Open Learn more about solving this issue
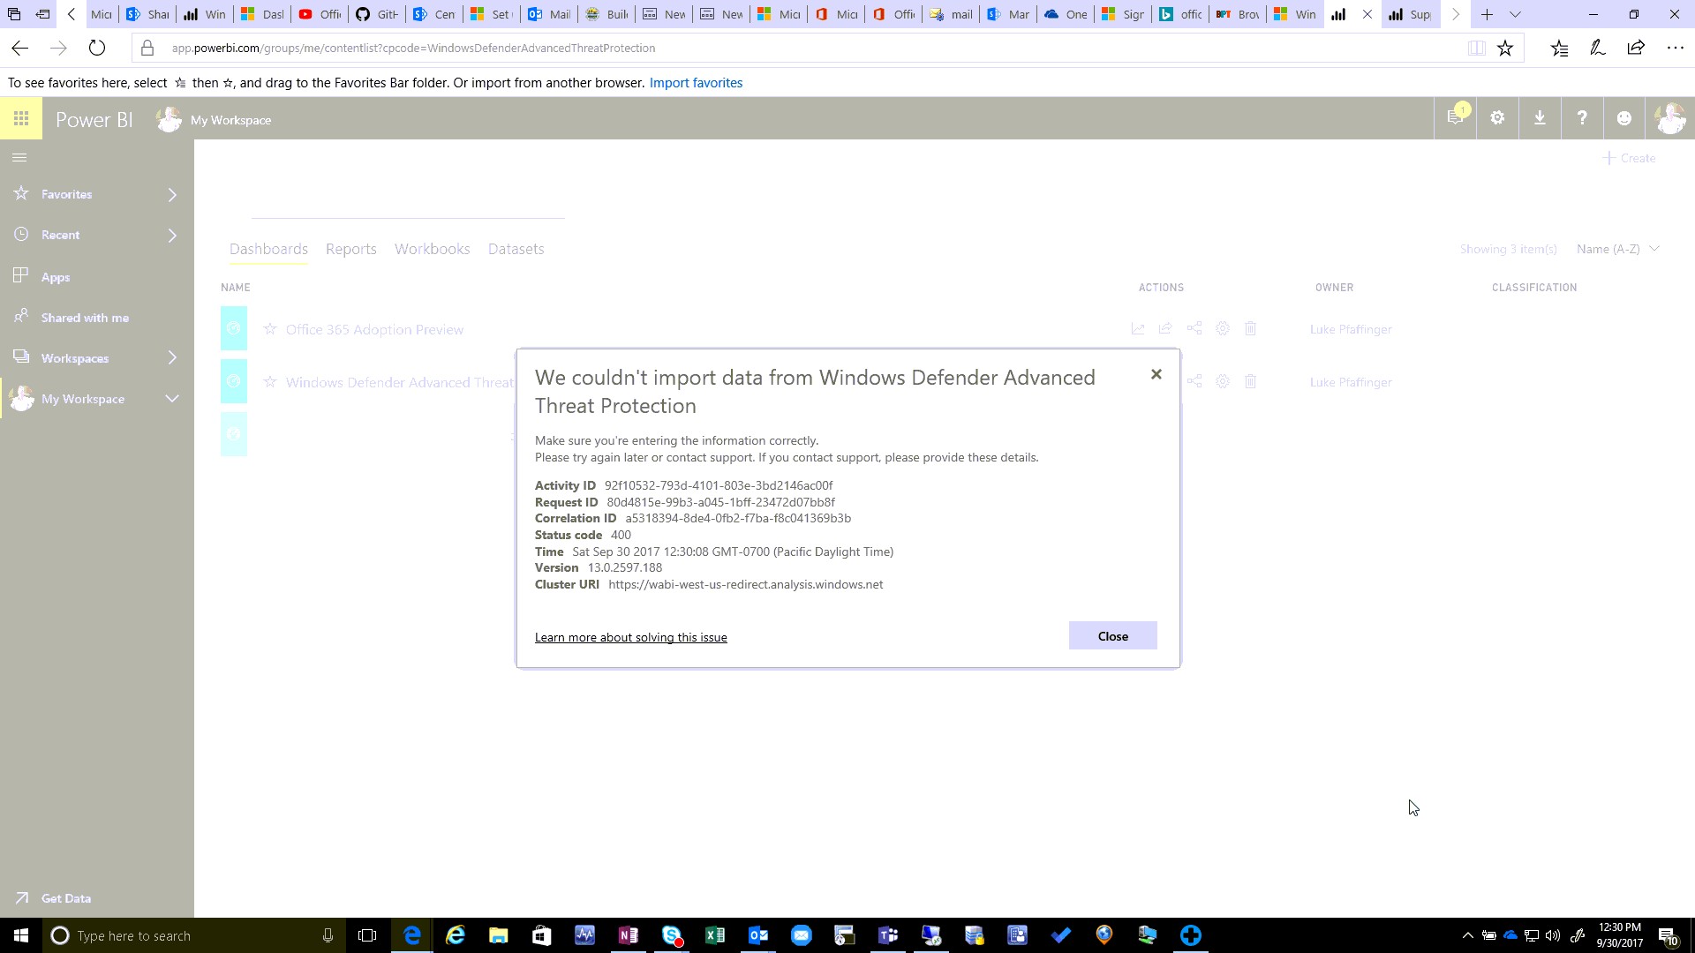 (x=630, y=637)
